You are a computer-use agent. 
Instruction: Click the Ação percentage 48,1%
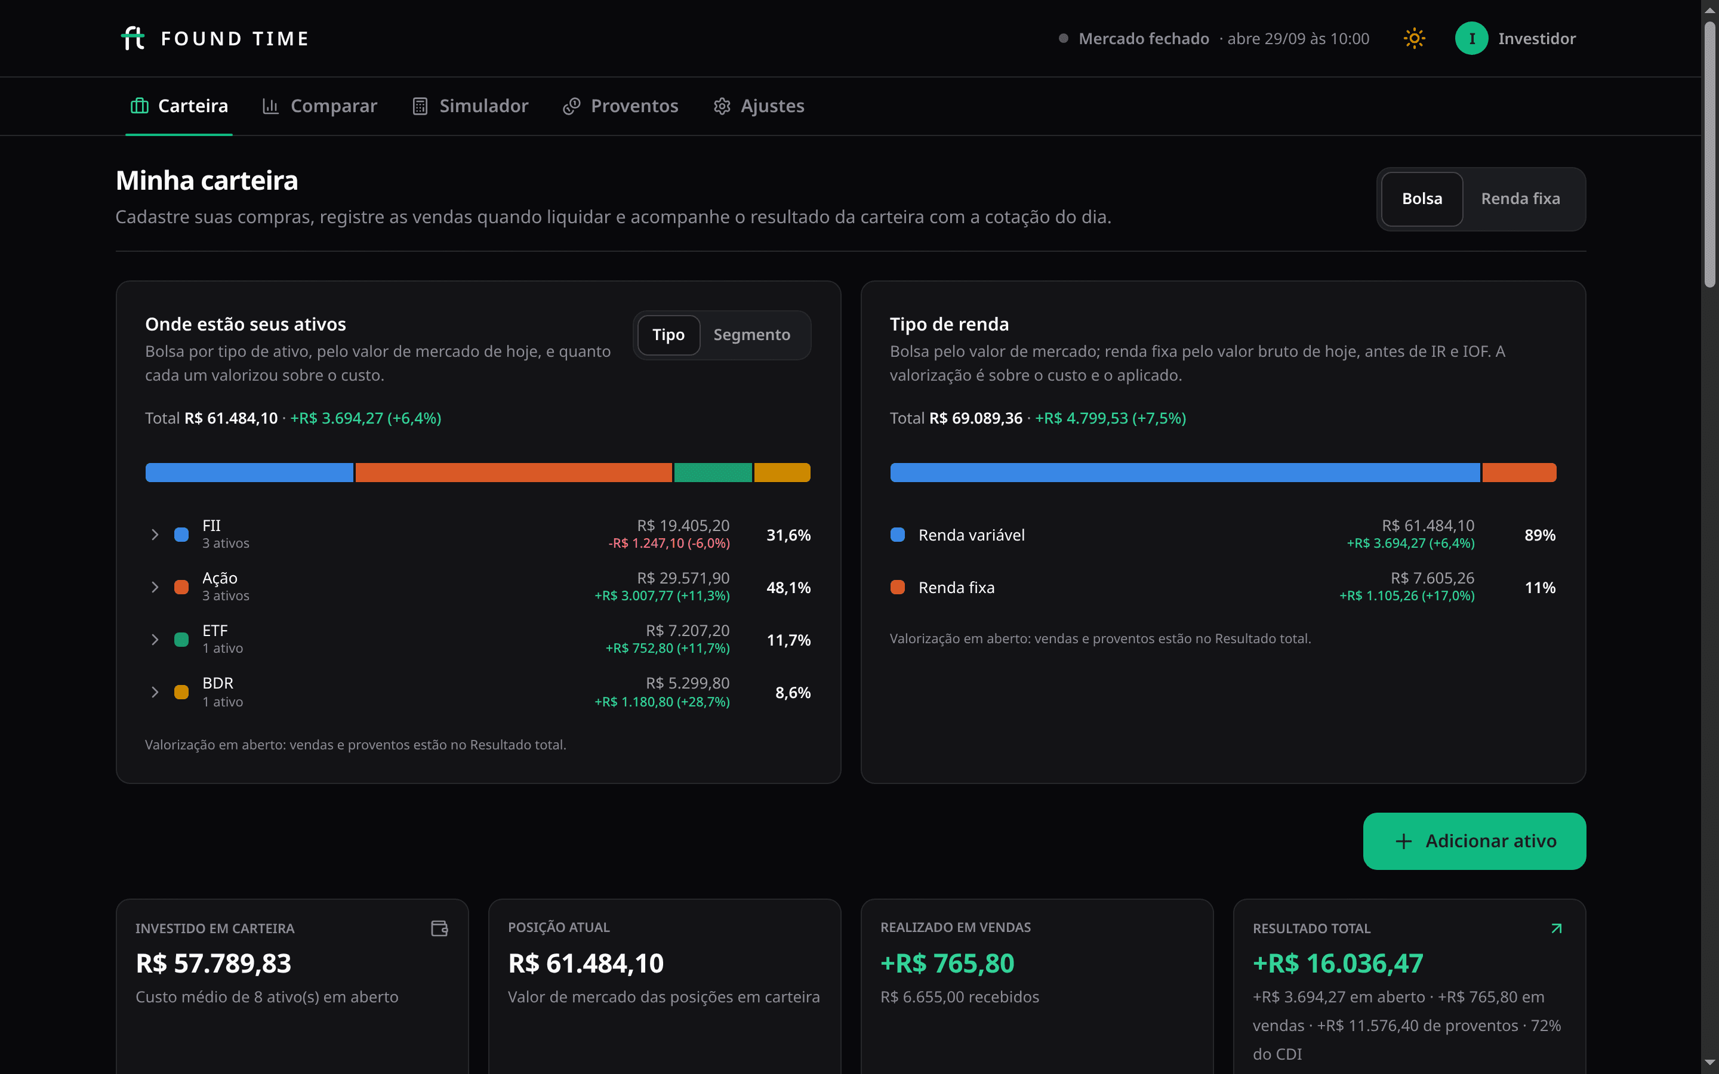(788, 588)
